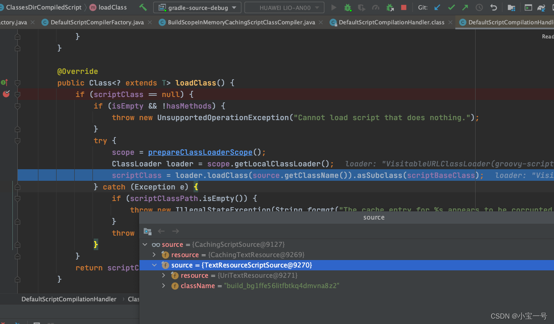The height and width of the screenshot is (324, 554).
Task: Collapse fold marker beside scriptClassPath.isEmpty()
Action: (17, 199)
